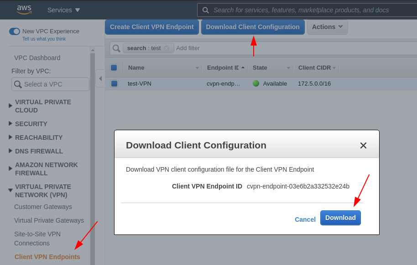Open VPC Dashboard
The height and width of the screenshot is (265, 417).
(x=37, y=58)
